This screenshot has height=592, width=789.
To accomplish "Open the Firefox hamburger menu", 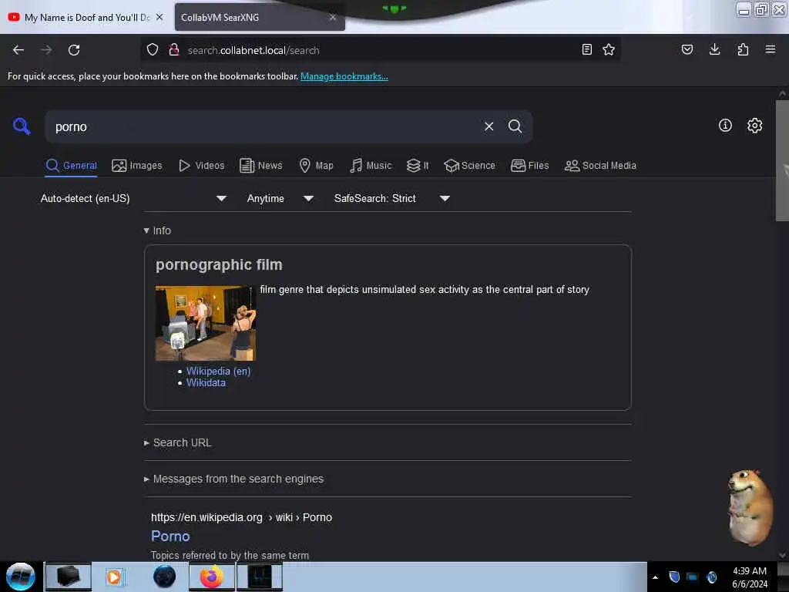I will pyautogui.click(x=771, y=49).
